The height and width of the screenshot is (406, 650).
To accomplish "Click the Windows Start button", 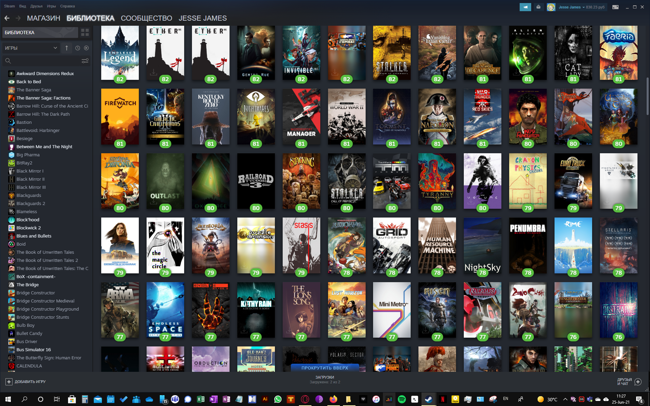I will coord(8,399).
